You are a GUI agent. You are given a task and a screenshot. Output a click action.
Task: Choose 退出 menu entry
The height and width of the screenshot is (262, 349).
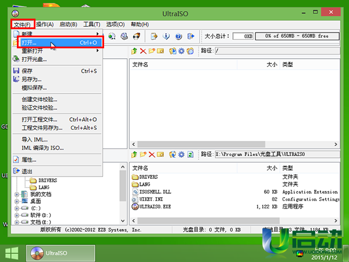click(57, 171)
